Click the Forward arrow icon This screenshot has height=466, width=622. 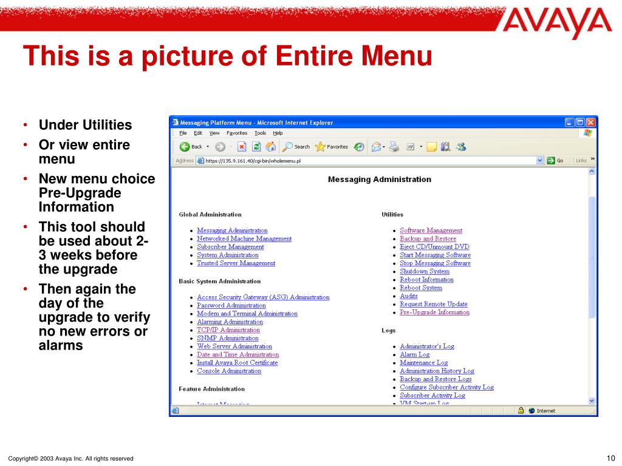[x=220, y=147]
